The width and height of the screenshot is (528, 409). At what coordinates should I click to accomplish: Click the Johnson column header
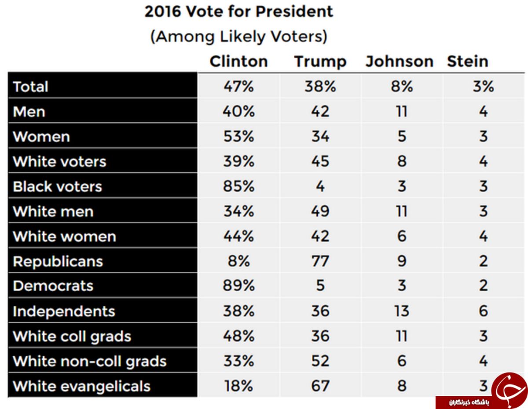(x=399, y=61)
